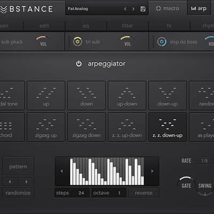The image size is (214, 214).
Task: Select the down-up arpeggio mode
Action: (167, 95)
